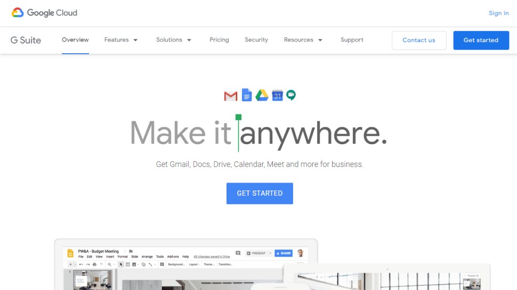Expand the Solutions dropdown arrow
This screenshot has height=290, width=517.
(189, 40)
